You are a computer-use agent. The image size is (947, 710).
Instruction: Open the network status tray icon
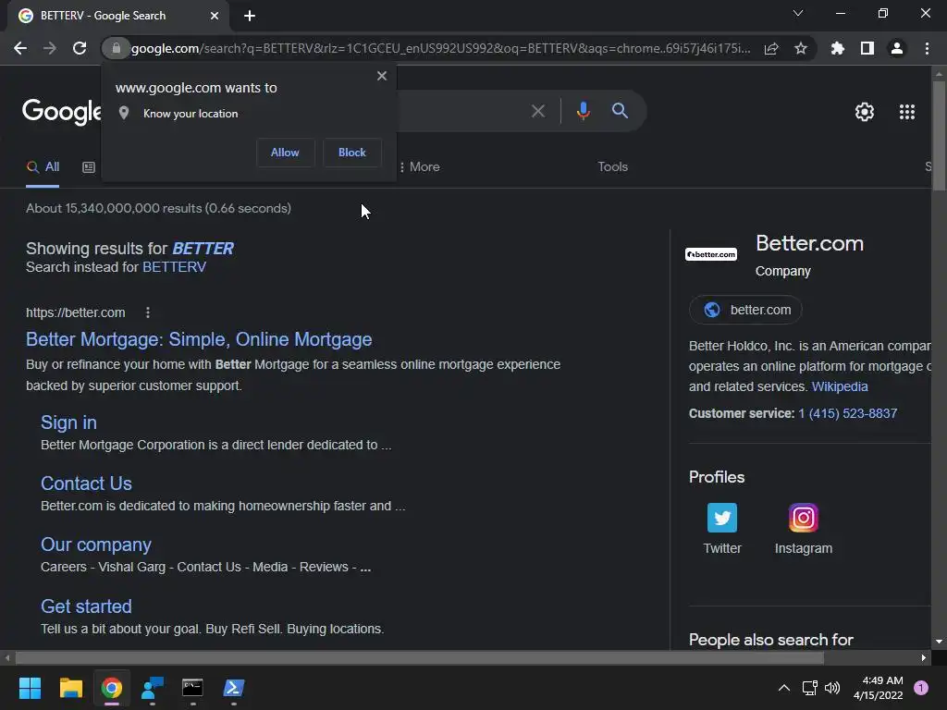[809, 688]
